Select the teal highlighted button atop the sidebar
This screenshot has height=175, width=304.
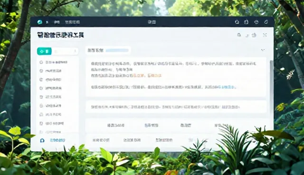point(44,51)
